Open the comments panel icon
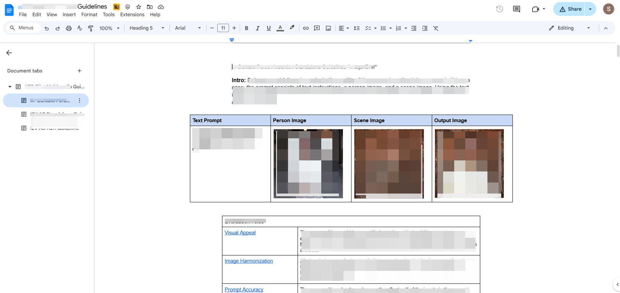Screen dimensions: 620x293 (516, 9)
